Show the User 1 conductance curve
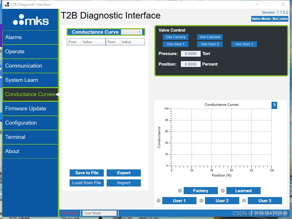Screen dimensions: 292x219 (x=179, y=200)
